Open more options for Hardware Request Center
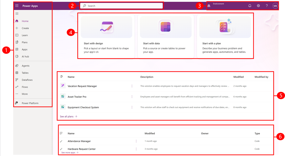The width and height of the screenshot is (285, 156). pyautogui.click(x=136, y=149)
